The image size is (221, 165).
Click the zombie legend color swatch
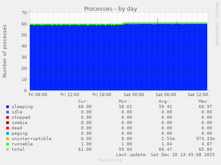[8, 123]
